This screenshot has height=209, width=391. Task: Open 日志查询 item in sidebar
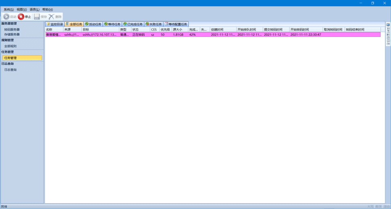(10, 70)
